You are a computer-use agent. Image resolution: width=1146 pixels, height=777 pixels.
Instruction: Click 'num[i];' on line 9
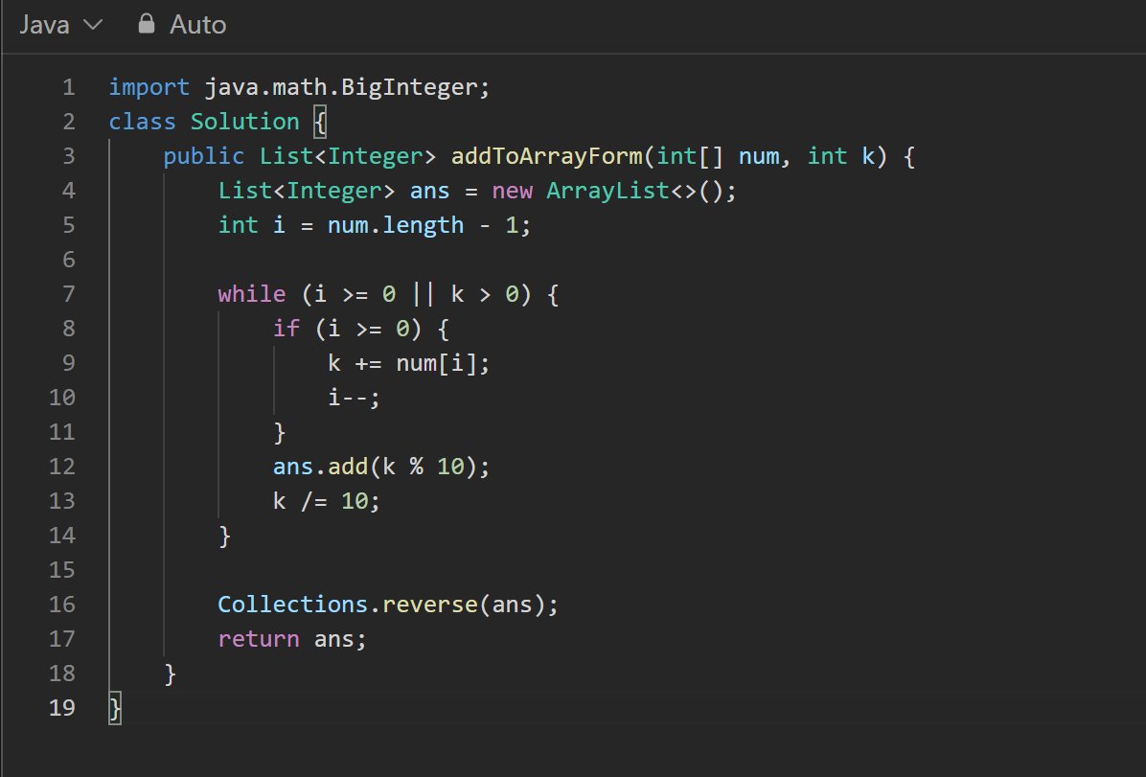(x=443, y=362)
